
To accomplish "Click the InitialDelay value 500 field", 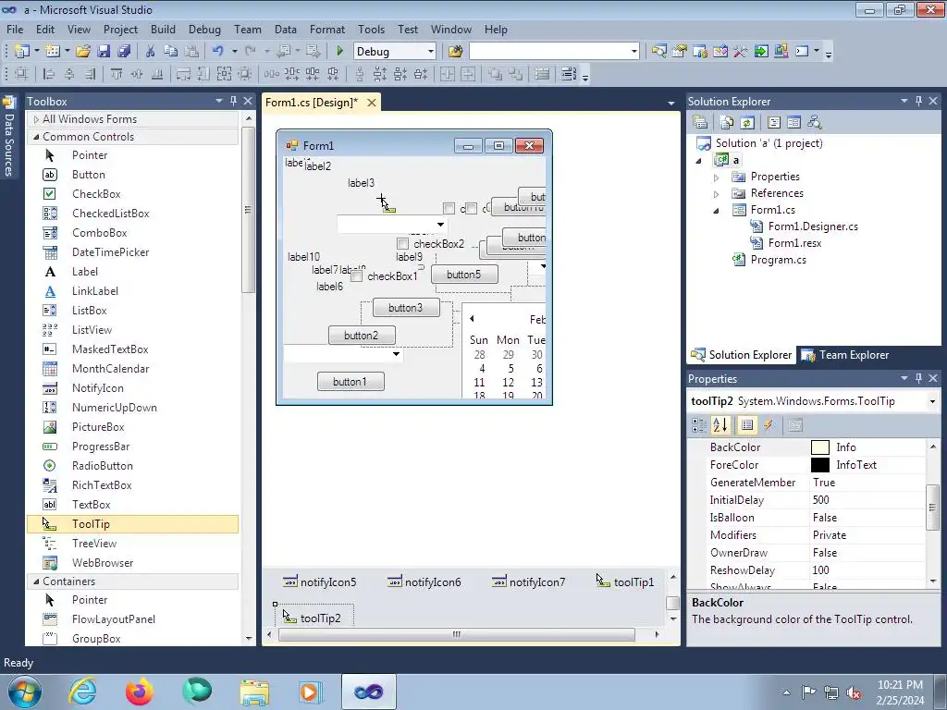I will [867, 500].
